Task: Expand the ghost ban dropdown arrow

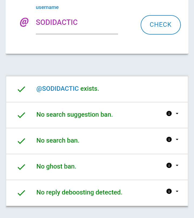Action: (177, 166)
